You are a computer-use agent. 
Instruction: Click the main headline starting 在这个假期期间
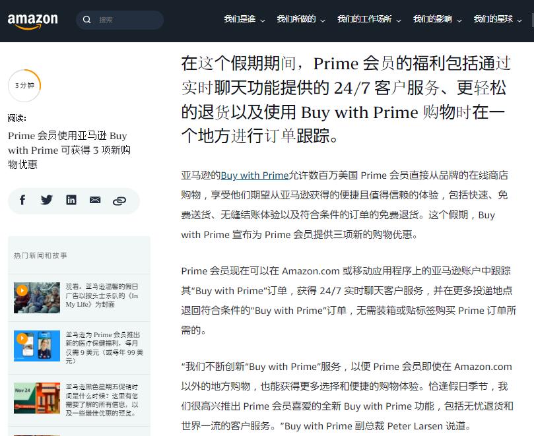pos(346,100)
